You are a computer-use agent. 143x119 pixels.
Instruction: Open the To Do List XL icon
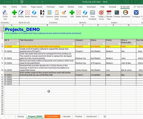5,15
